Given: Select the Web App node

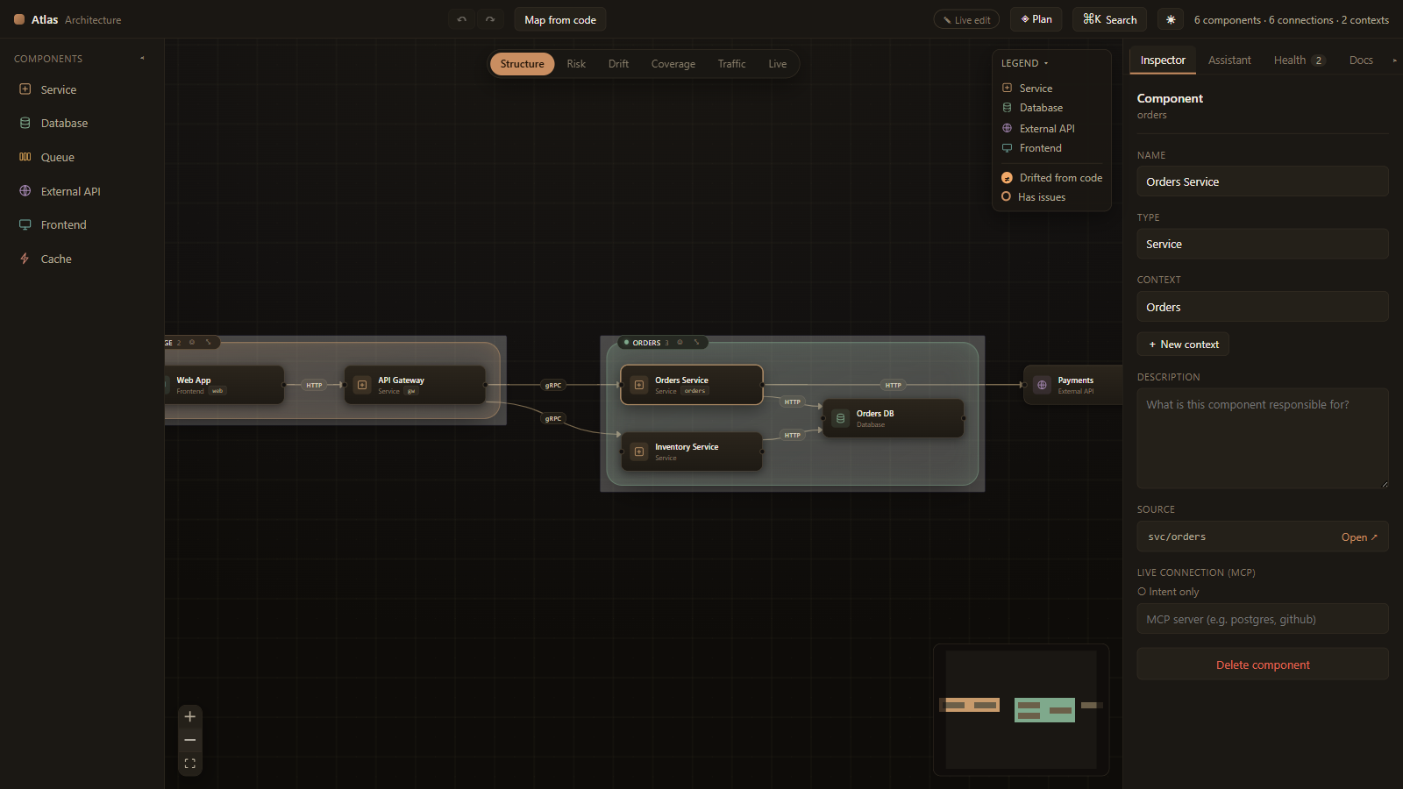Looking at the screenshot, I should click(224, 385).
